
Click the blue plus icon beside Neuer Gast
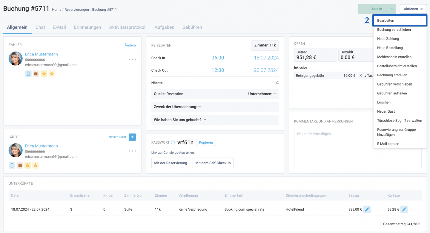(x=132, y=137)
